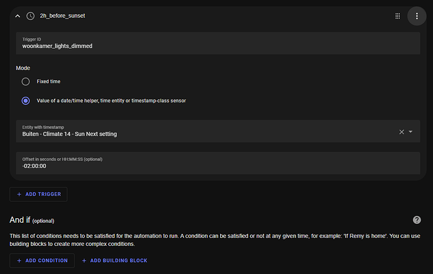Screen dimensions: 433x274
Task: Clear the Entity with timestamp selection
Action: 402,131
